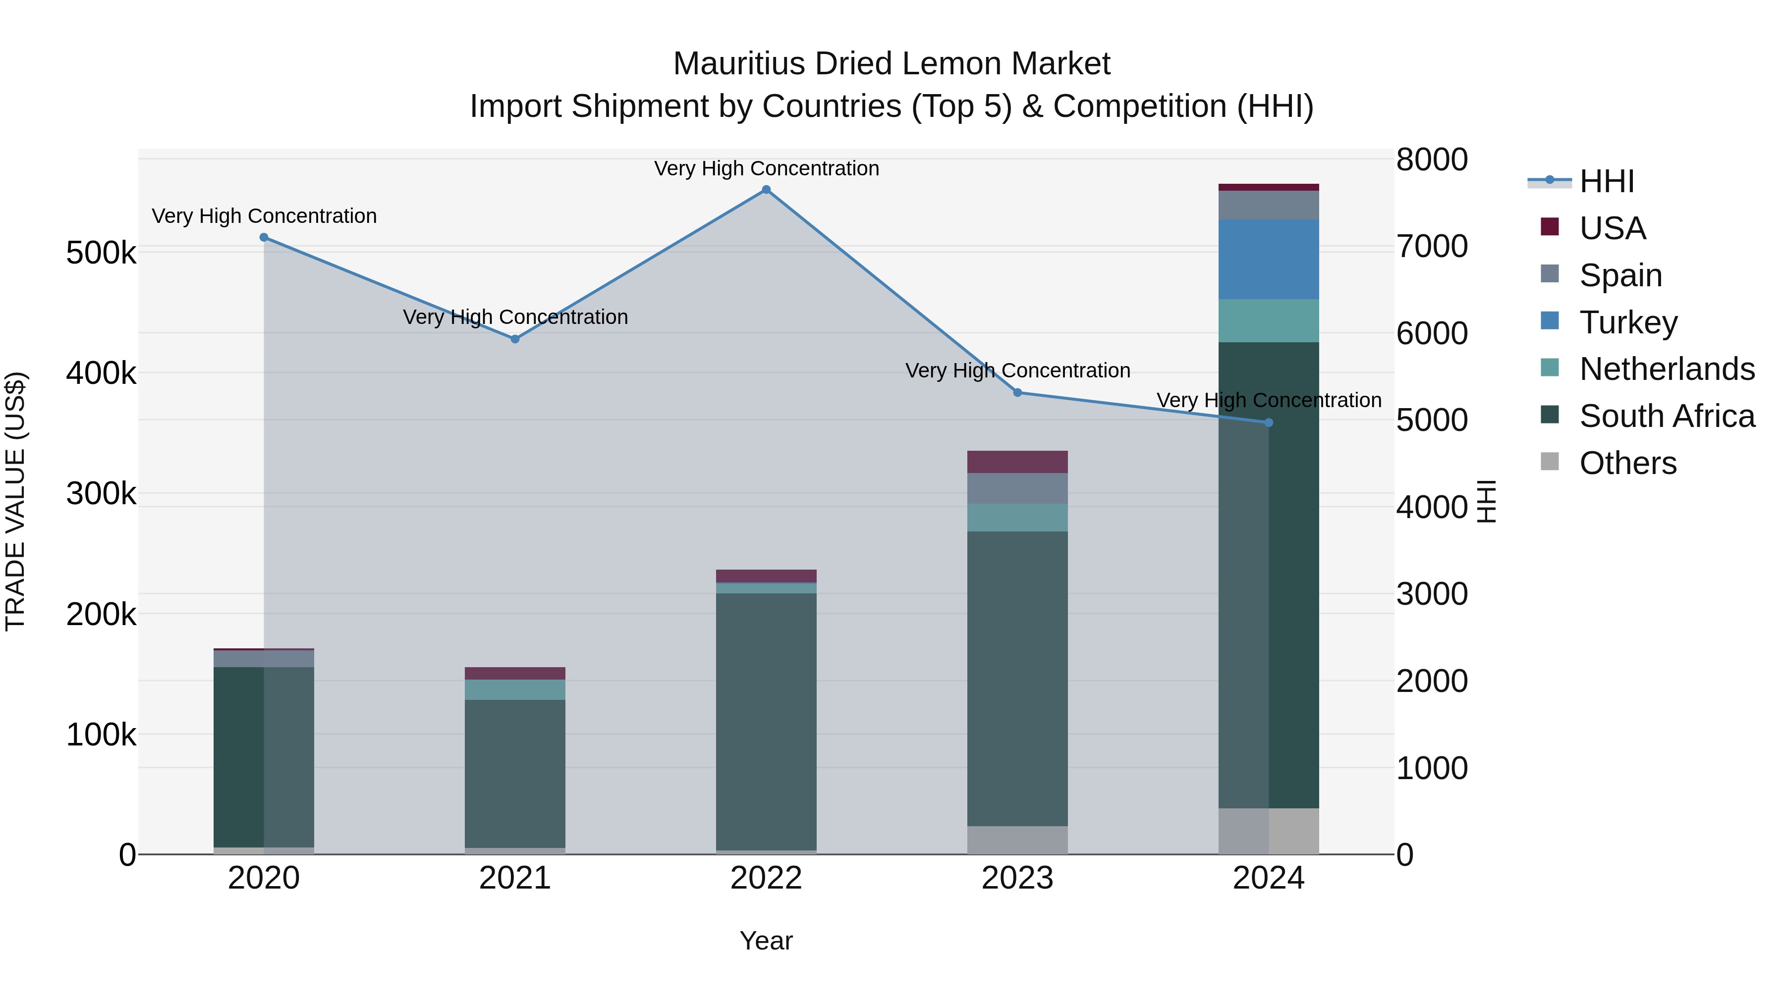Screen dimensions: 1784x1003
Task: Click the Netherlands segment in 2024 bar
Action: tap(1269, 321)
